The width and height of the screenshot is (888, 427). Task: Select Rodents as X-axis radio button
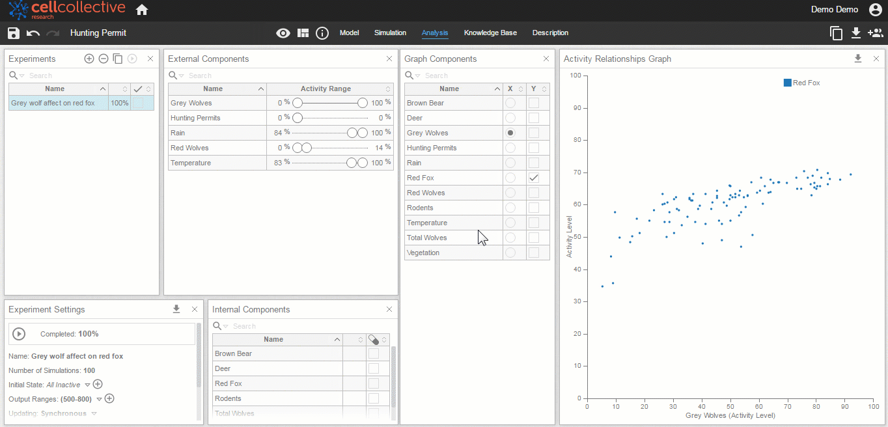tap(510, 208)
